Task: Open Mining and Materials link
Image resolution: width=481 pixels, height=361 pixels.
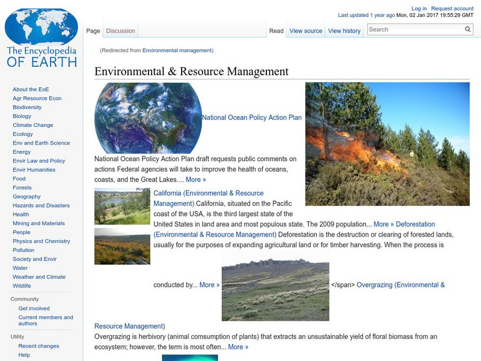Action: pyautogui.click(x=38, y=223)
